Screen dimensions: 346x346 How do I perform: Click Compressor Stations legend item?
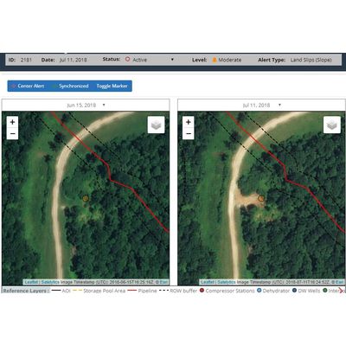227,291
